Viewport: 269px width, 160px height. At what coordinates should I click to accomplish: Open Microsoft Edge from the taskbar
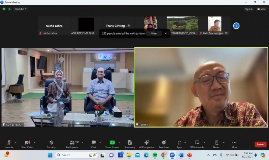146,155
